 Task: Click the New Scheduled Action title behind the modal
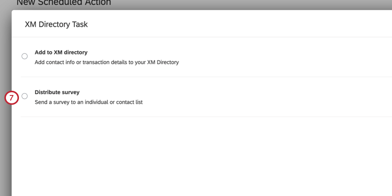tap(64, 3)
